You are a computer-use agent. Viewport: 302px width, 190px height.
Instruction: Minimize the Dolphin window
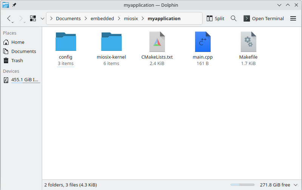279,5
